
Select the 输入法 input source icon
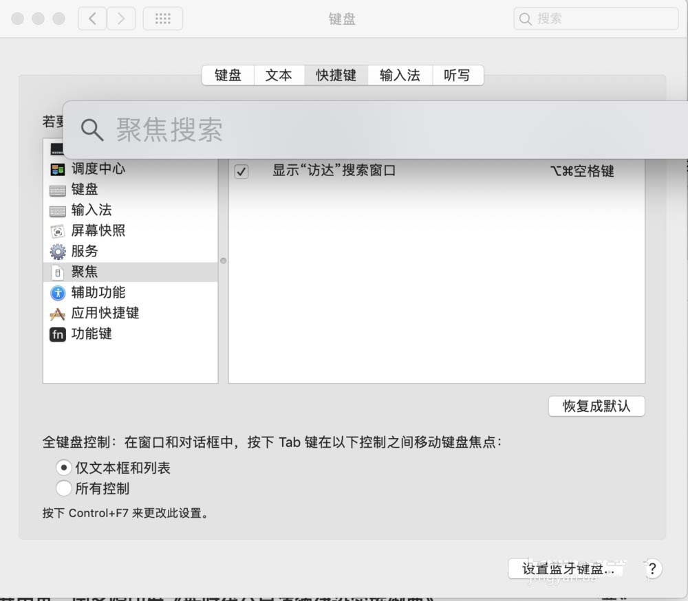pos(58,210)
